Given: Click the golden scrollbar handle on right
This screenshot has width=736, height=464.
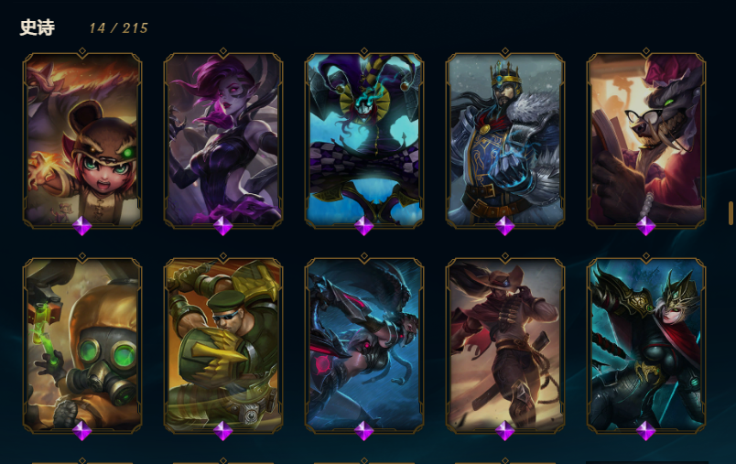Looking at the screenshot, I should click(731, 213).
